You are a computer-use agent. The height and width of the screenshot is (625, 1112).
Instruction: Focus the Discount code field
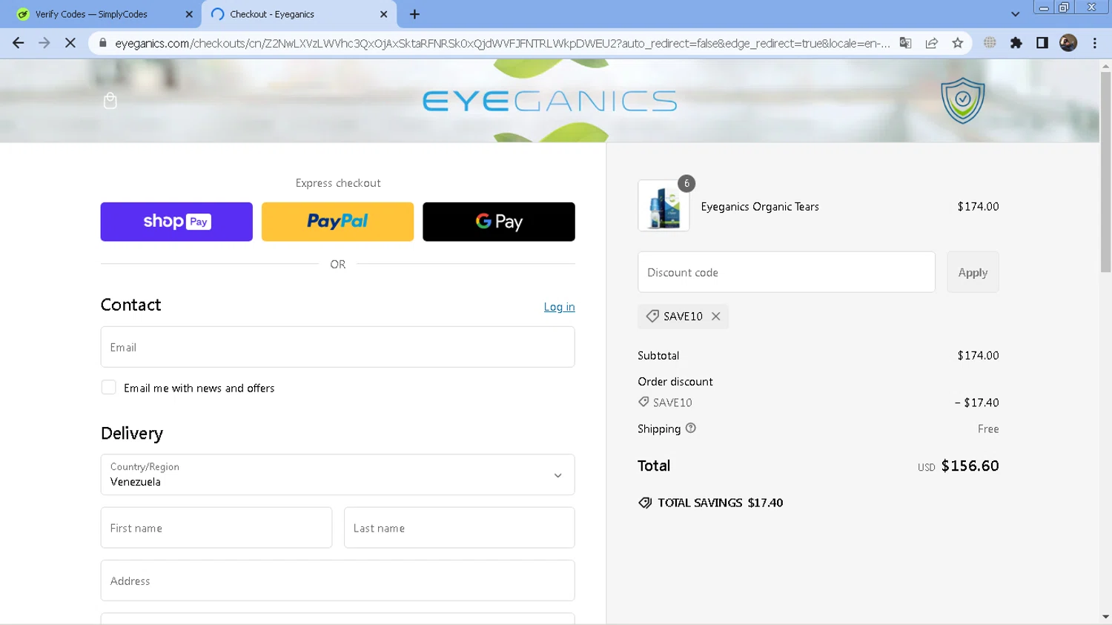coord(787,272)
